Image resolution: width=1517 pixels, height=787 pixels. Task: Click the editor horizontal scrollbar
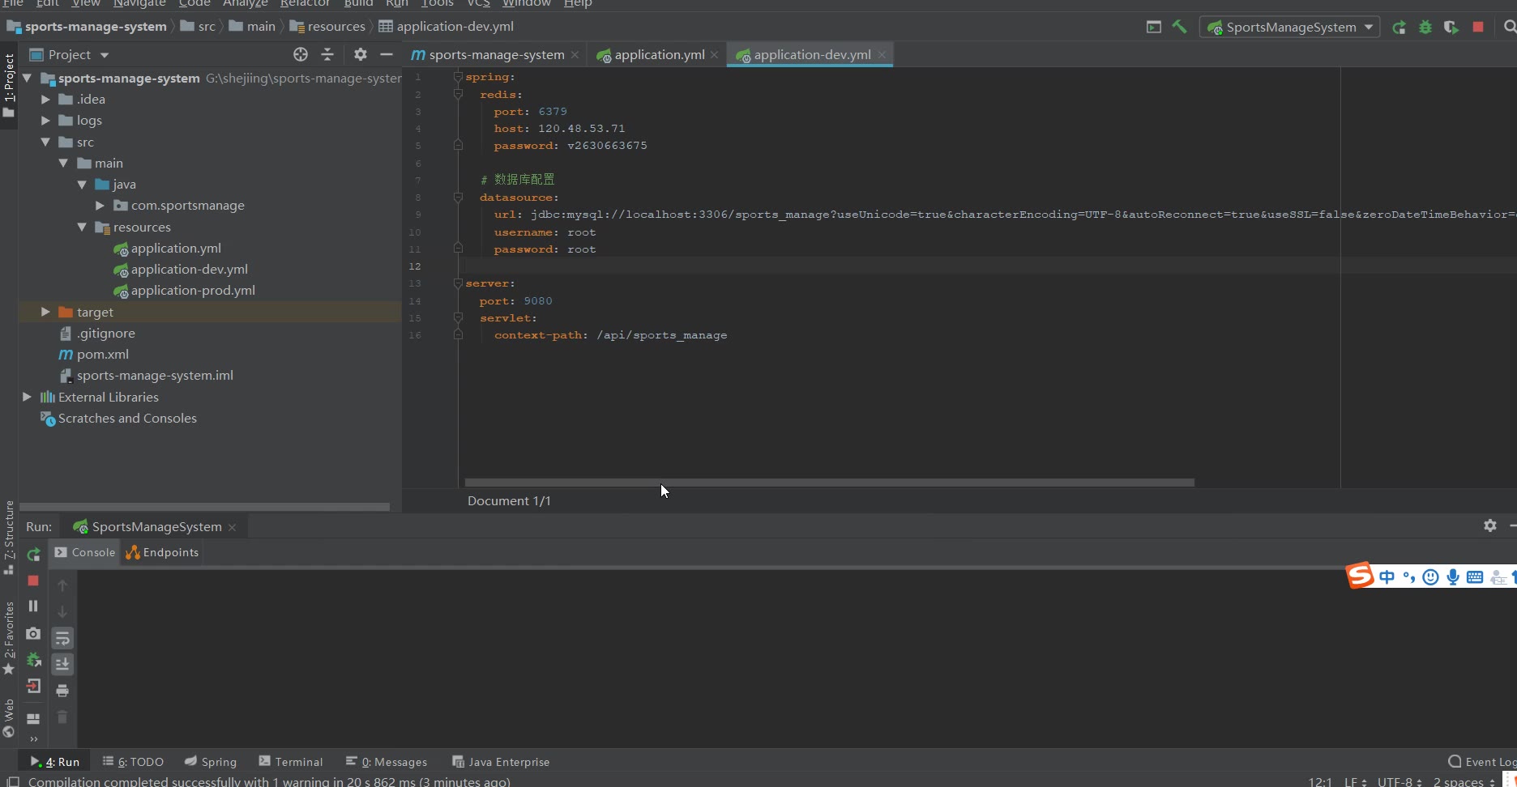click(829, 483)
